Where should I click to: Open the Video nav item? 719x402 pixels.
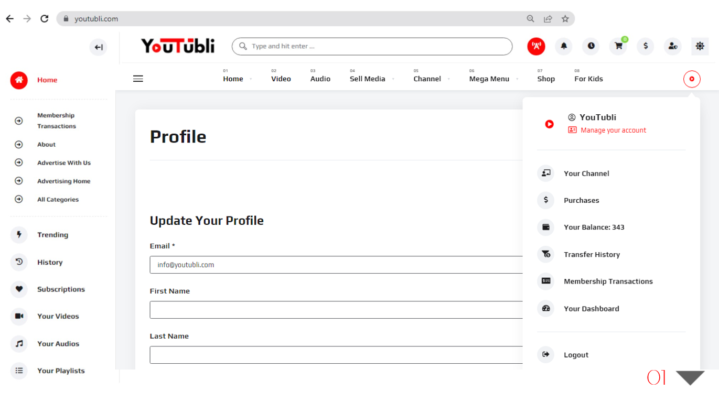click(281, 79)
